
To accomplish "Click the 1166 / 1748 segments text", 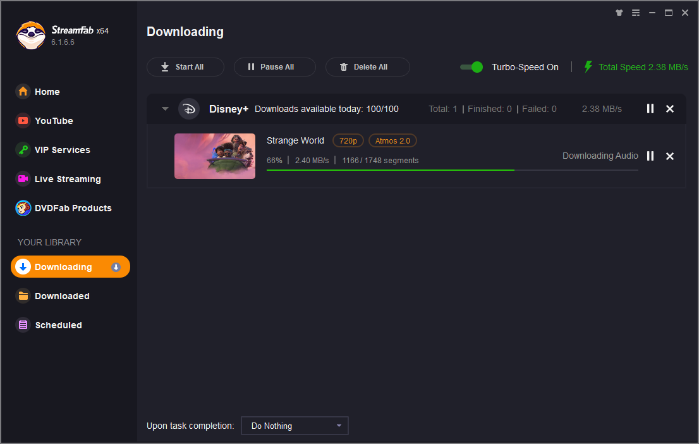I will [x=380, y=160].
